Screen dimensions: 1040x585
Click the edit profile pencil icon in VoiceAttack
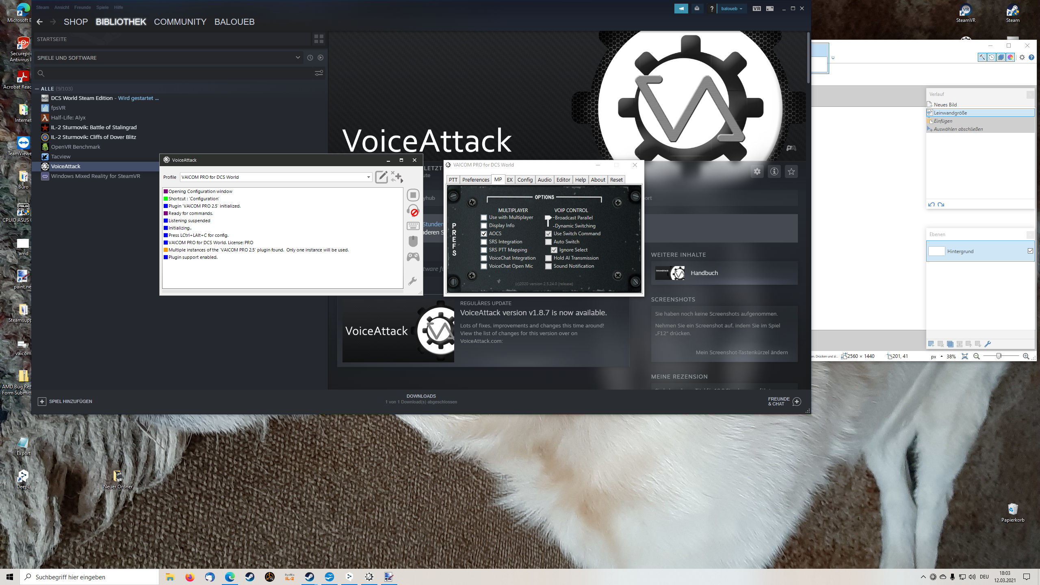click(x=381, y=177)
